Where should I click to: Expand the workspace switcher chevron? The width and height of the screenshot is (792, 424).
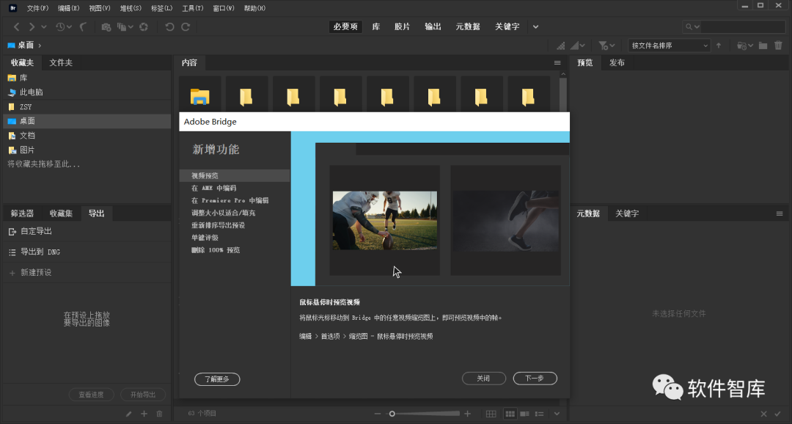[535, 27]
